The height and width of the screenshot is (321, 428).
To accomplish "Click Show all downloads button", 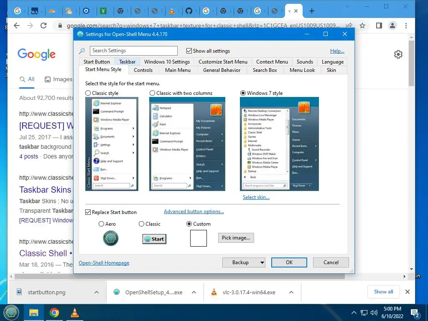I will tap(384, 292).
